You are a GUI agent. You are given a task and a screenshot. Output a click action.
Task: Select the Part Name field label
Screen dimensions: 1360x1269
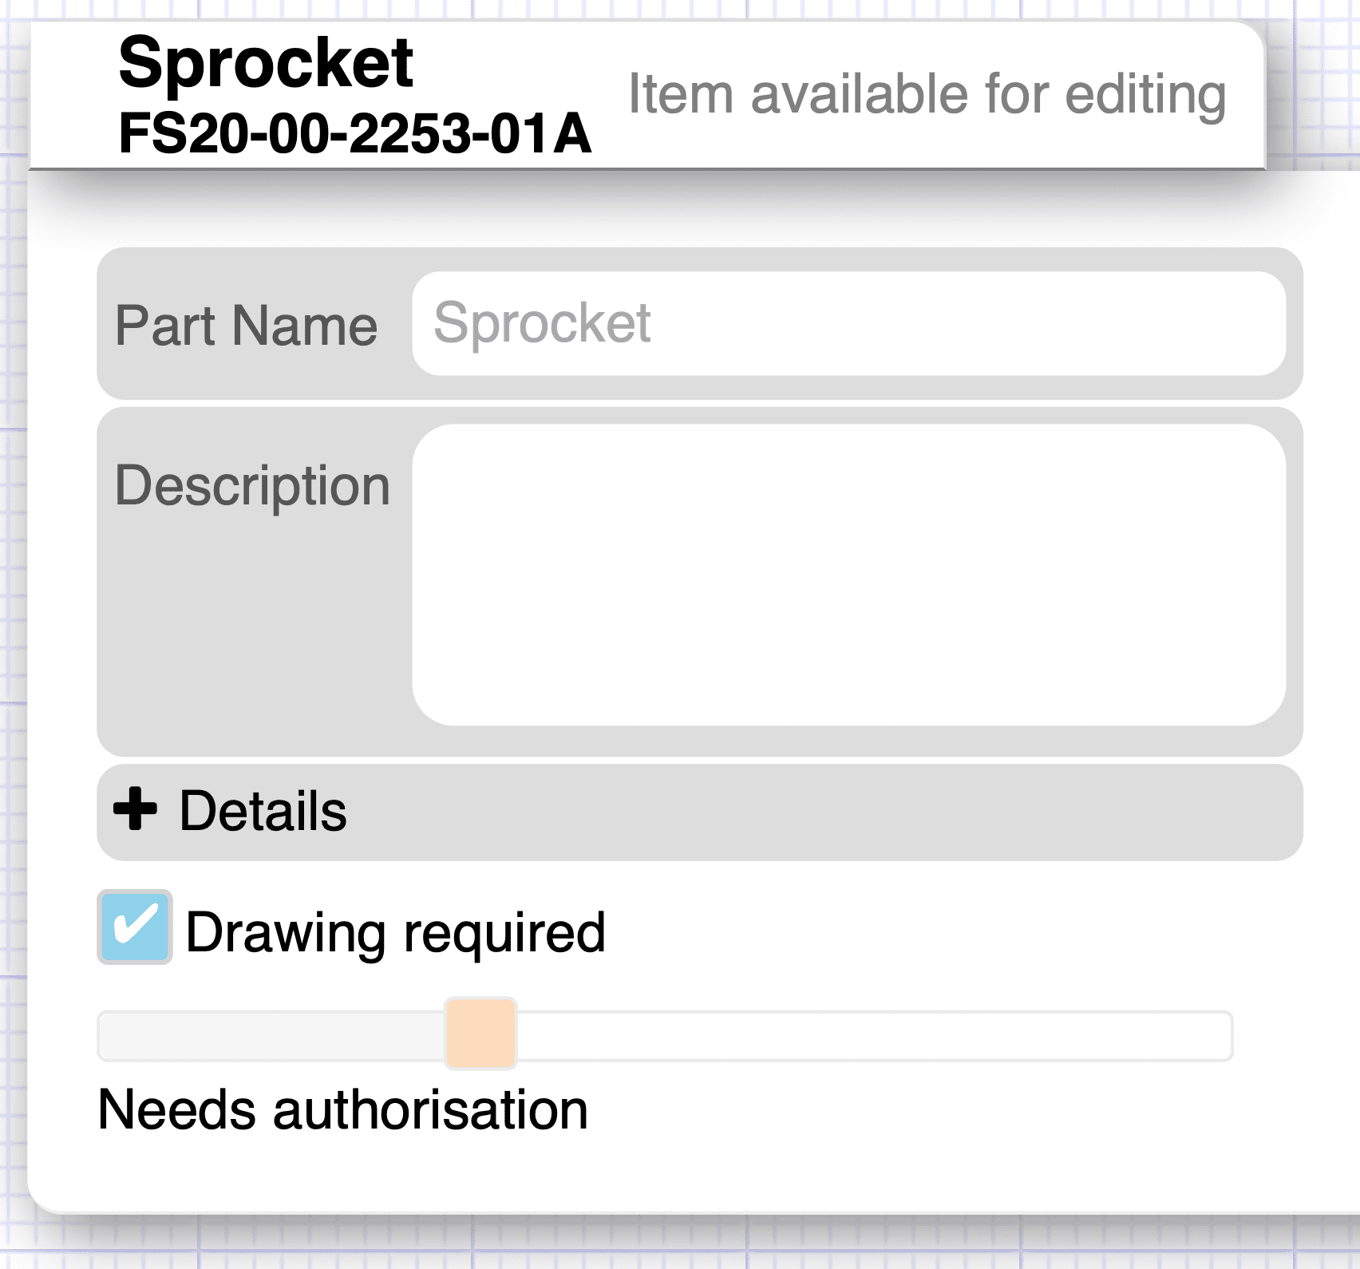(247, 326)
